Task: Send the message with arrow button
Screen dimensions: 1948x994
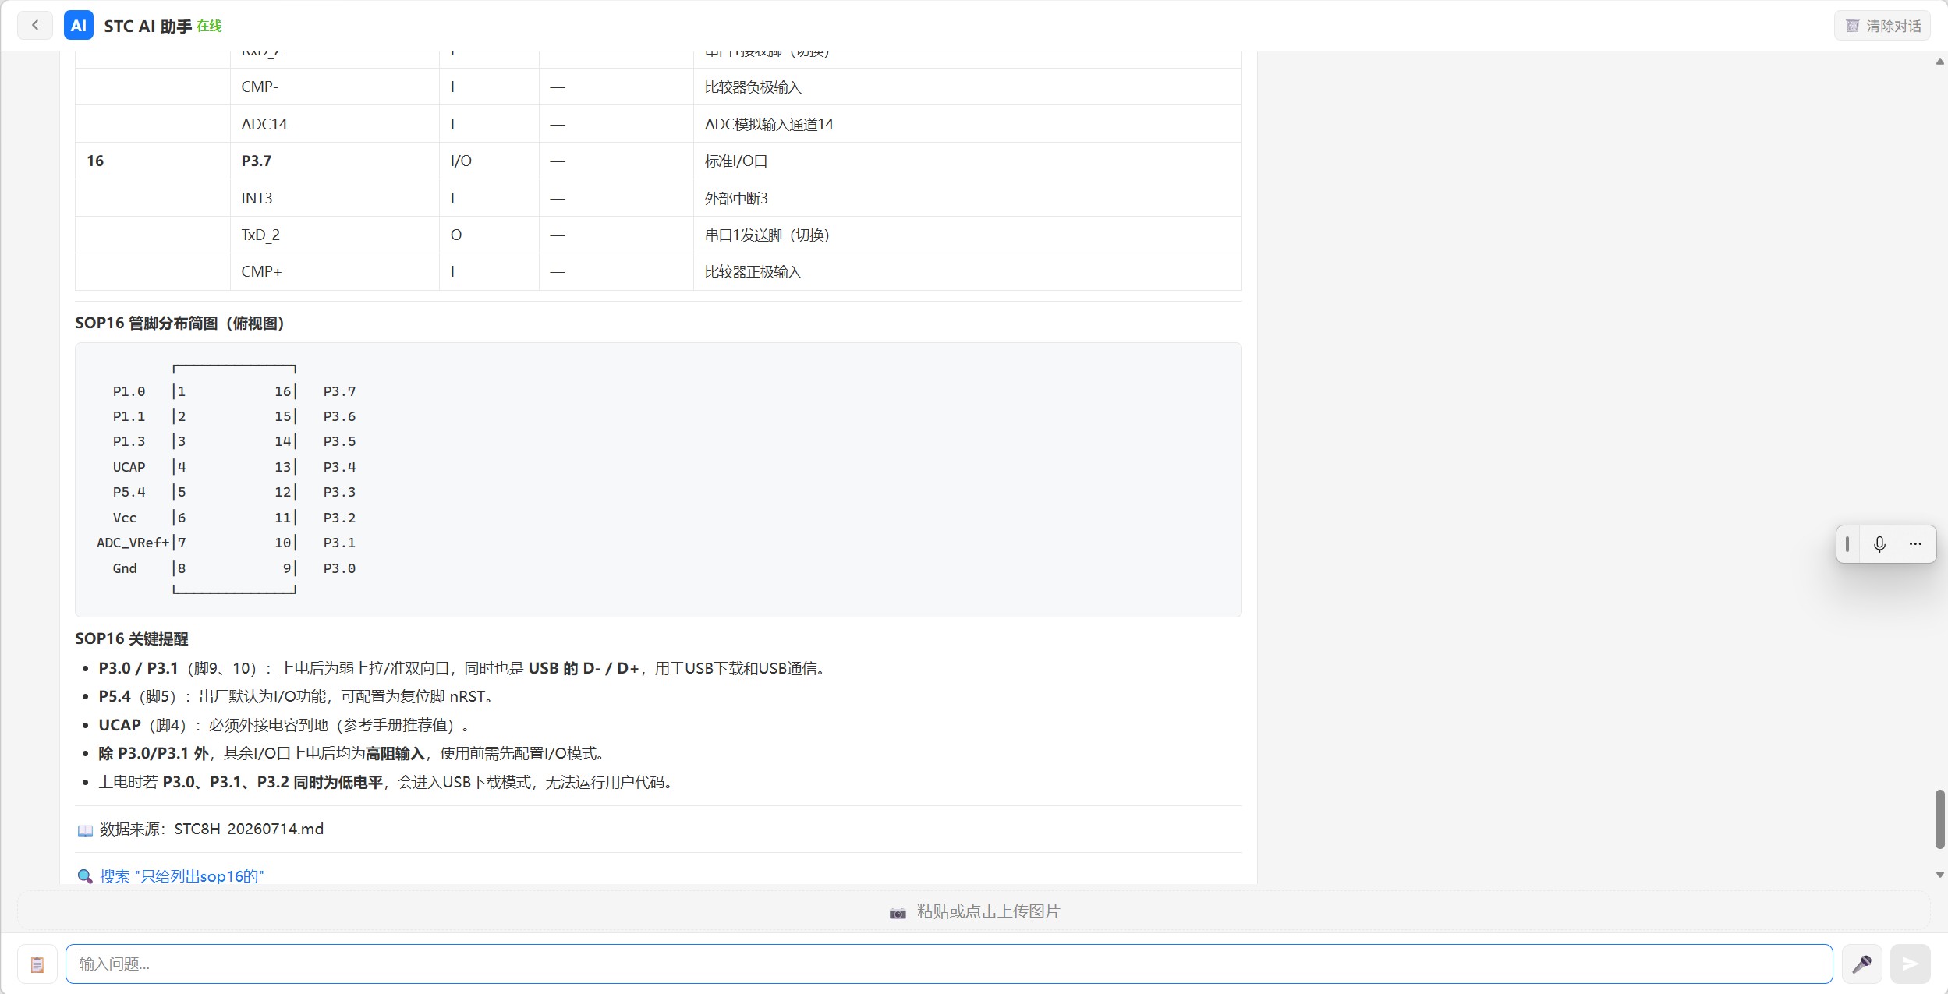Action: coord(1910,964)
